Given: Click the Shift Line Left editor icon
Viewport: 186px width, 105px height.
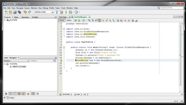Looking at the screenshot, I should pyautogui.click(x=118, y=20).
